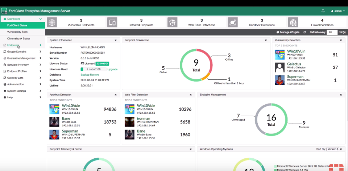Click the Licenses Used progress bar
The width and height of the screenshot is (348, 171).
[x=94, y=69]
